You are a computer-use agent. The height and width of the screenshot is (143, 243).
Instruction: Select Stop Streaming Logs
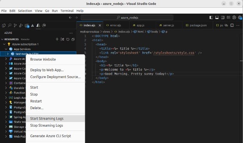tap(55, 126)
